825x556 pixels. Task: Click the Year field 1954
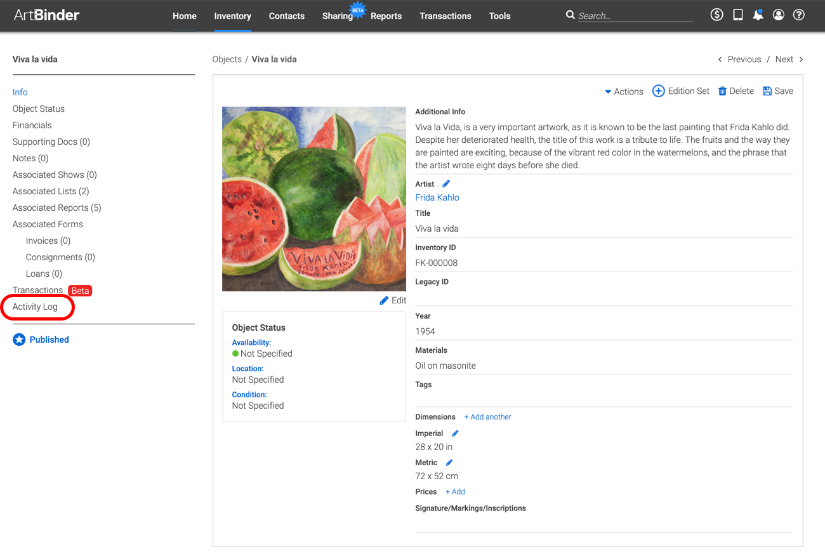[x=604, y=331]
